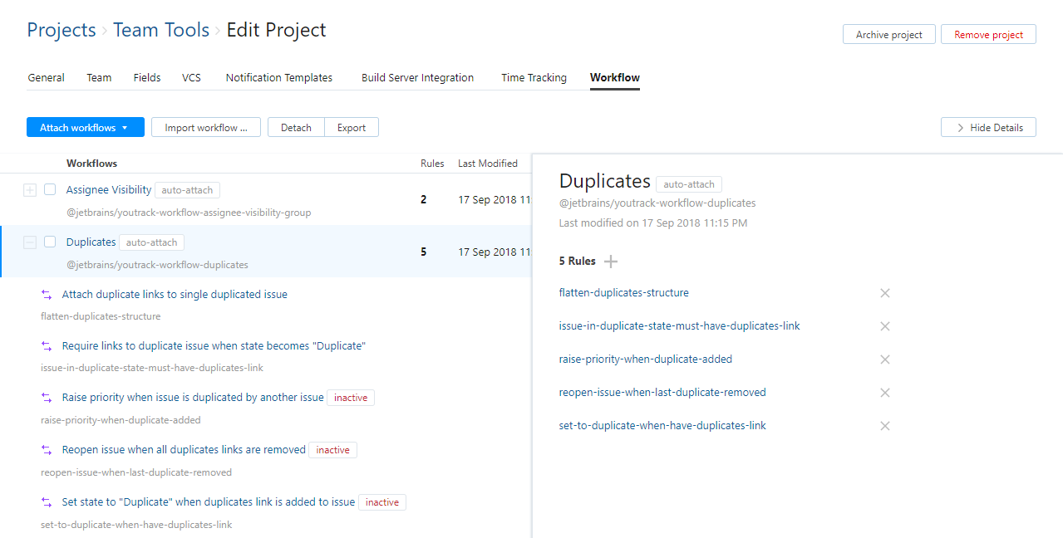Click the Import workflow button

click(x=206, y=128)
